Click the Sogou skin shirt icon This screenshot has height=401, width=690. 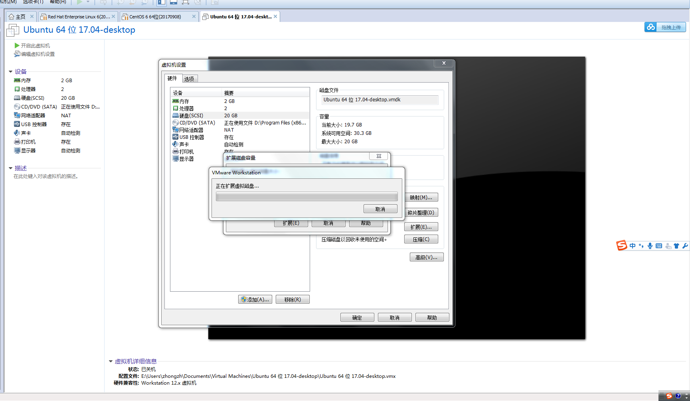click(x=676, y=246)
